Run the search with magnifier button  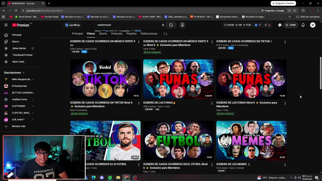pos(171,25)
